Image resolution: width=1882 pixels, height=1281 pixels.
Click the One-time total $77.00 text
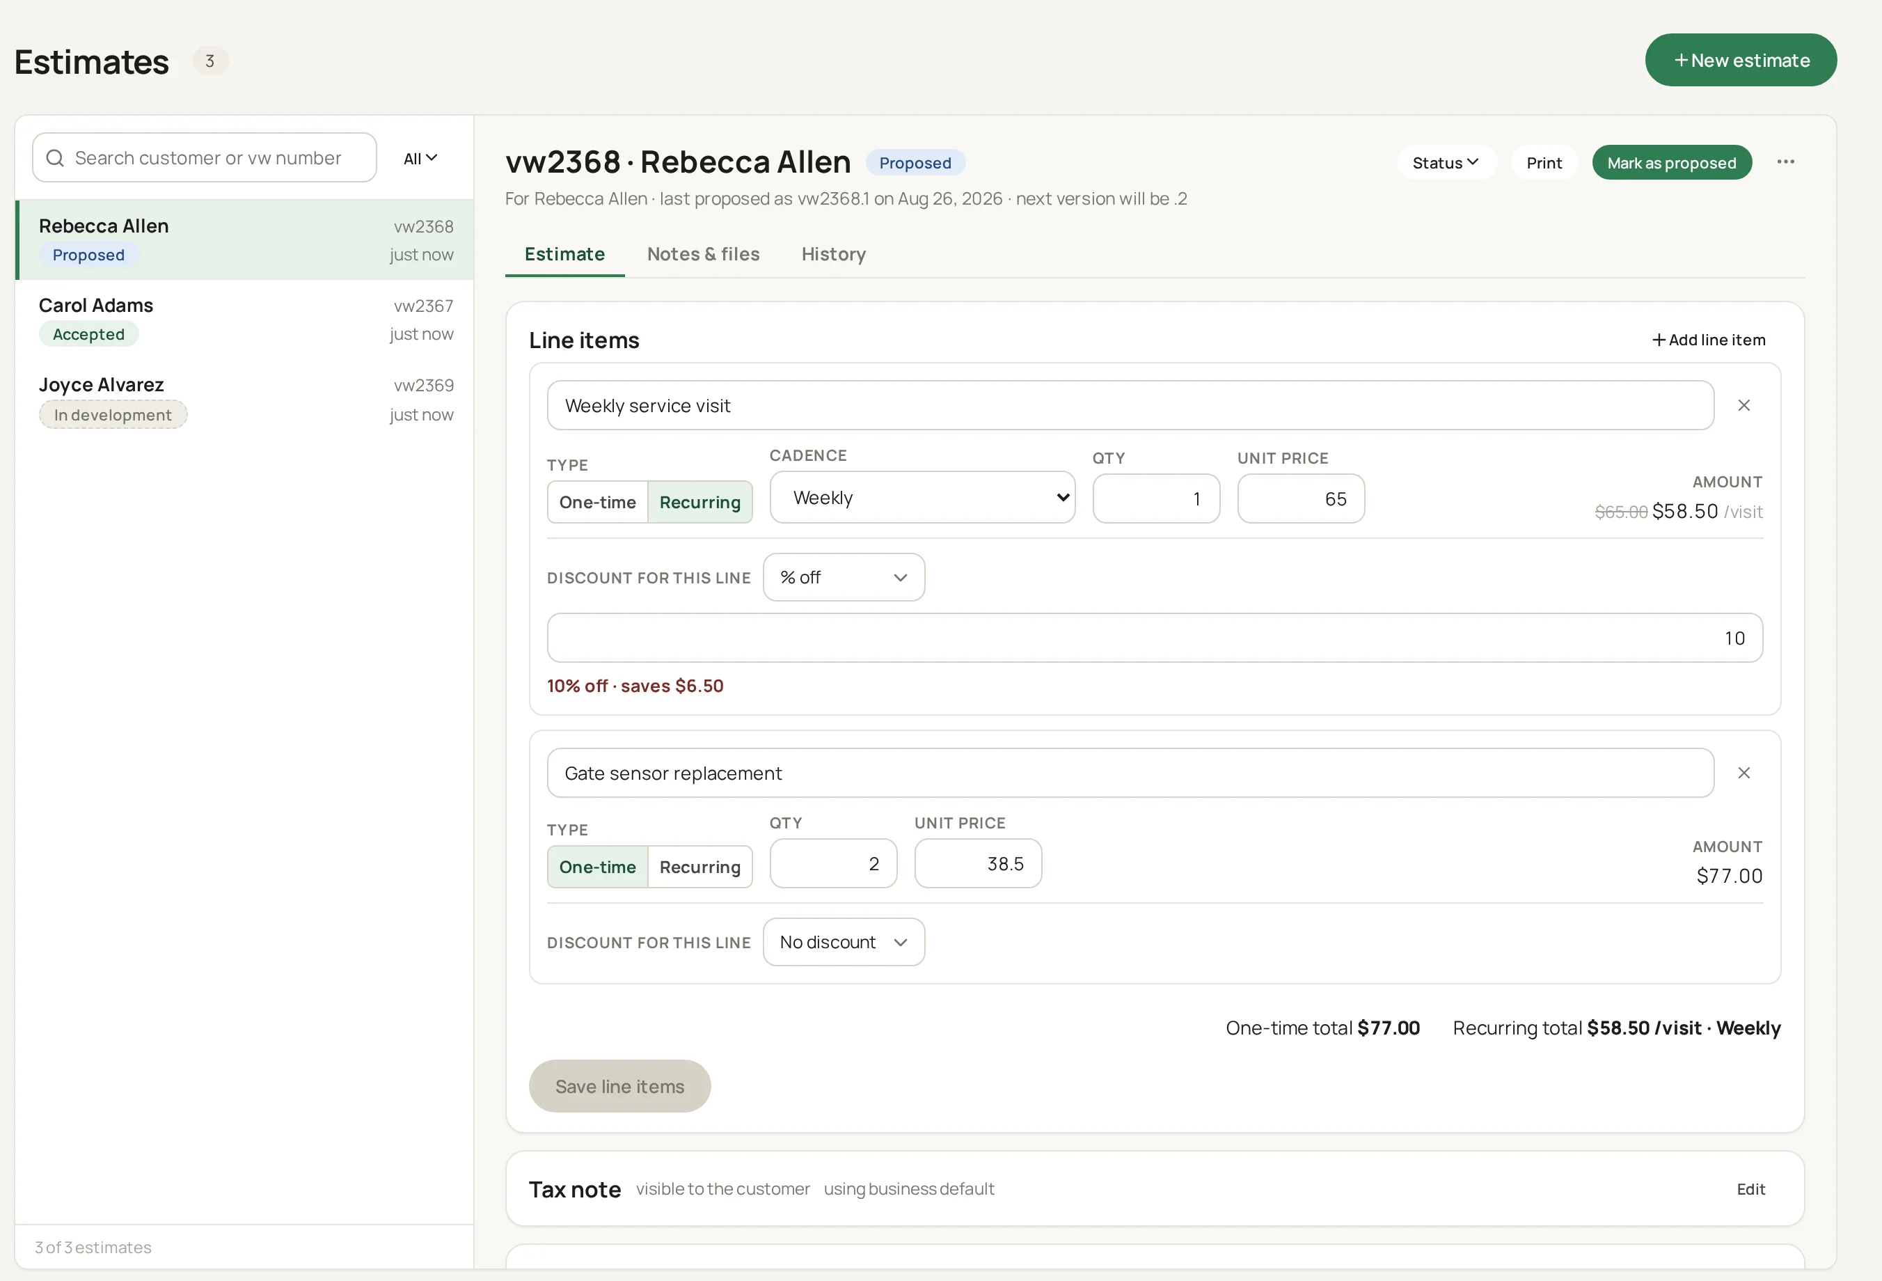pos(1322,1028)
